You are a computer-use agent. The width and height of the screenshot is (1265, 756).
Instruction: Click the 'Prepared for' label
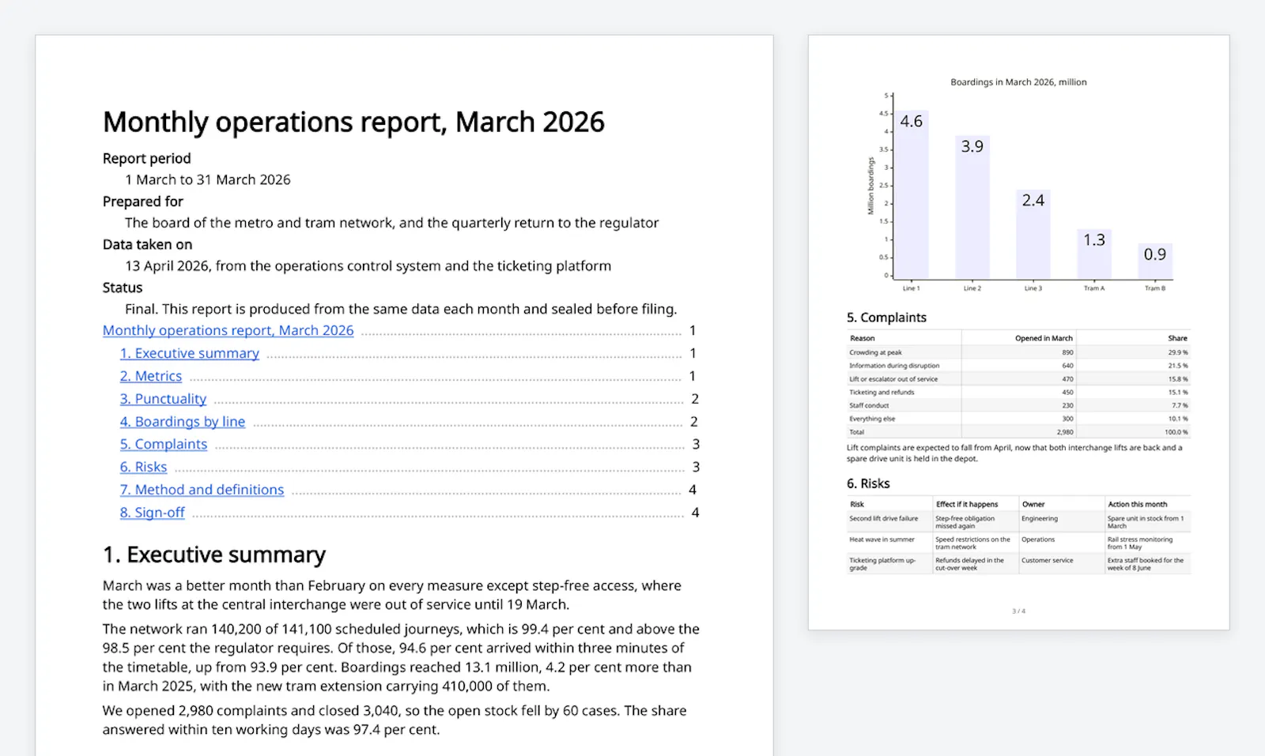pyautogui.click(x=143, y=201)
